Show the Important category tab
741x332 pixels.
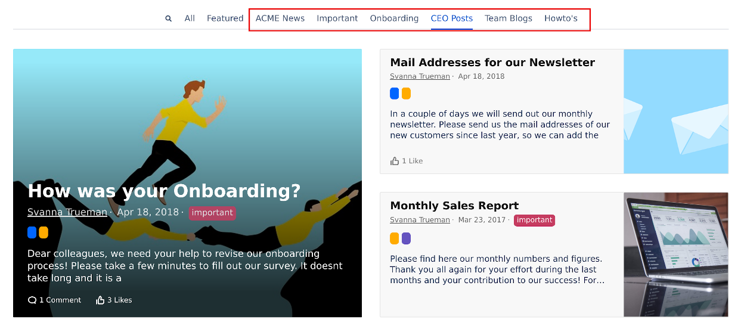[337, 18]
